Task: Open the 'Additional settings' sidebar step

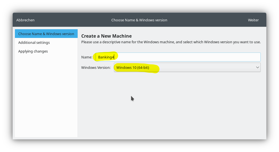Action: [34, 42]
